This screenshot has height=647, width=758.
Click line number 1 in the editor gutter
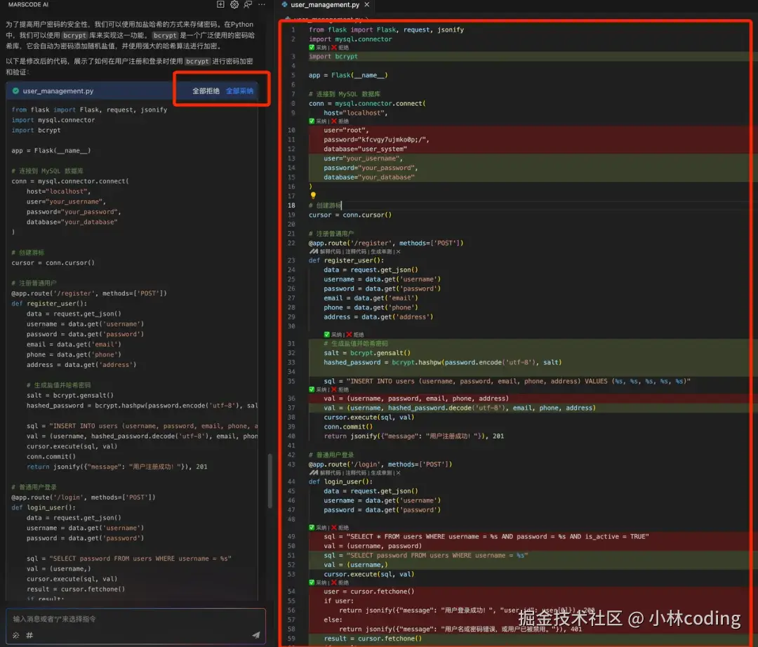coord(293,29)
